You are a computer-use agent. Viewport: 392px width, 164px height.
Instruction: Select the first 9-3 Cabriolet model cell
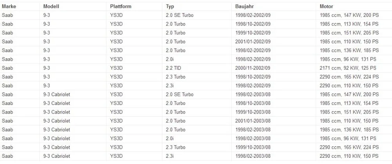[56, 94]
